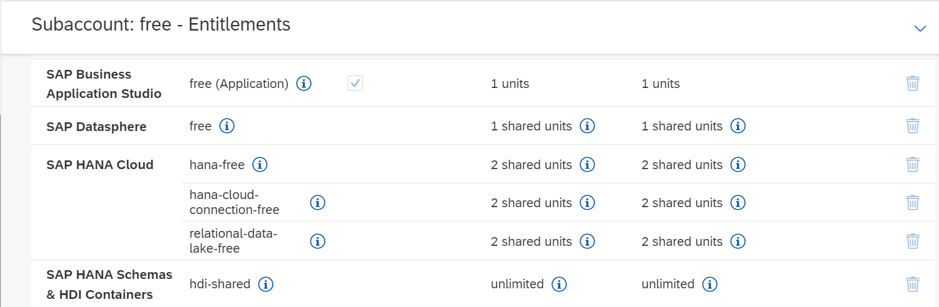Viewport: 939px width, 307px height.
Task: Delete the hdi-shared entitlement row
Action: pyautogui.click(x=912, y=285)
